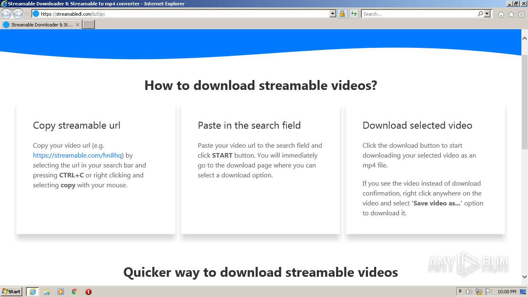
Task: Follow the https://streamable.com/hn8hq link
Action: (x=78, y=155)
